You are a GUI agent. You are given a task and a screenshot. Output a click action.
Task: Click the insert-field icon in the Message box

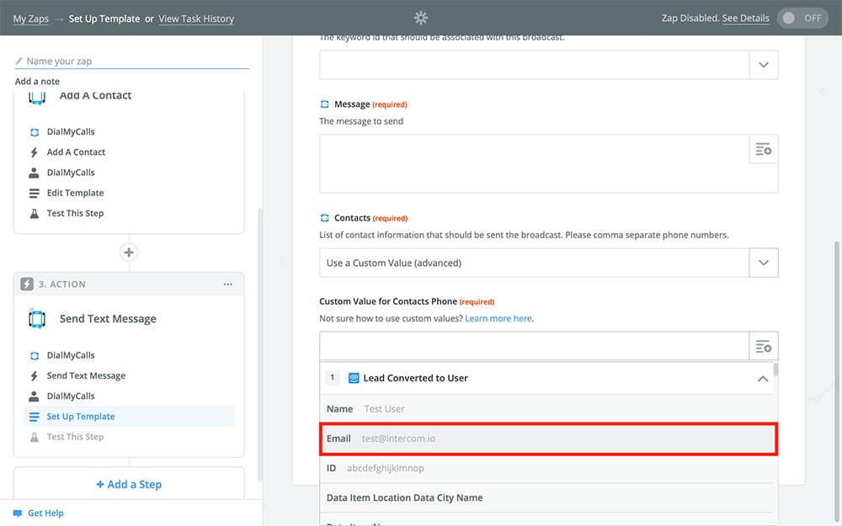(763, 149)
